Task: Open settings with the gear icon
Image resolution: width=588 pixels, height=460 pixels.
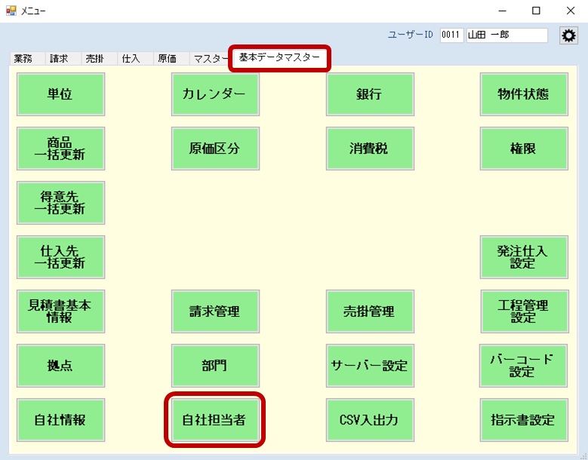Action: click(568, 35)
